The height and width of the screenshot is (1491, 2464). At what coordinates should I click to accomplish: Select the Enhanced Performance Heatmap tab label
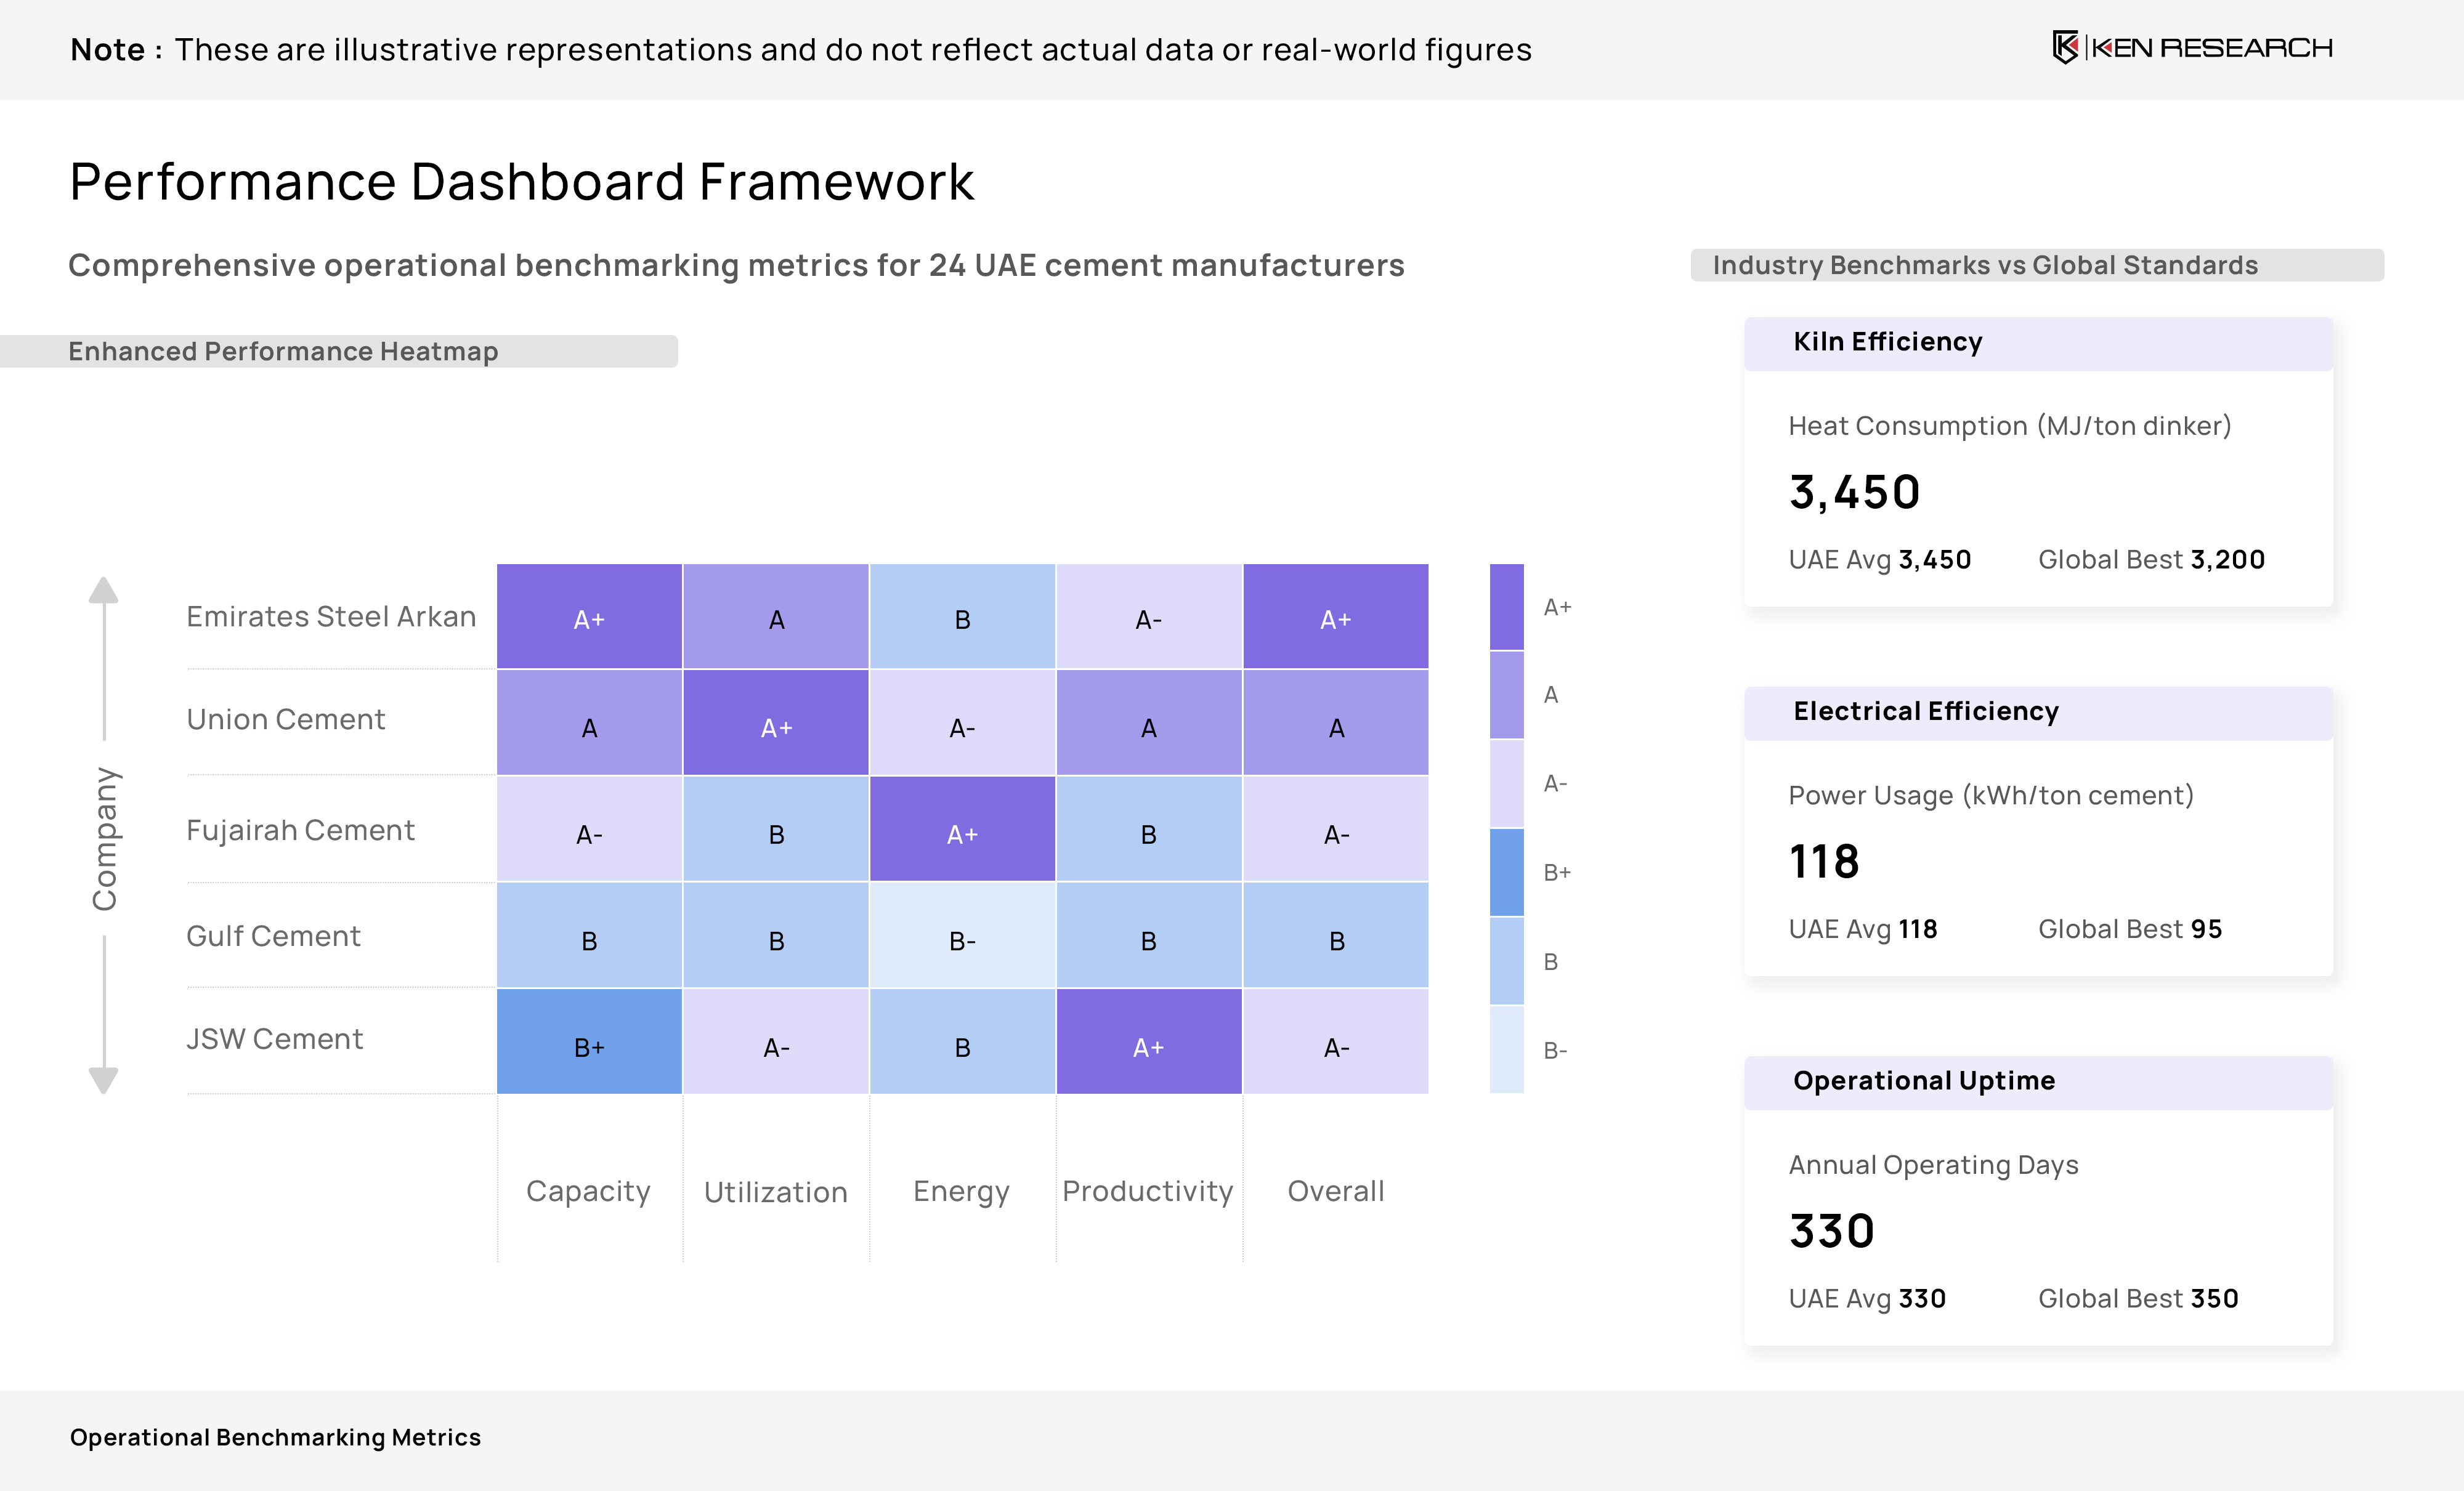(283, 352)
